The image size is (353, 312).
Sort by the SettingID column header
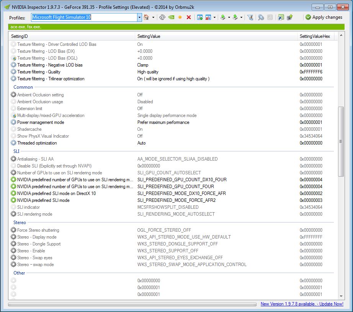pyautogui.click(x=72, y=36)
